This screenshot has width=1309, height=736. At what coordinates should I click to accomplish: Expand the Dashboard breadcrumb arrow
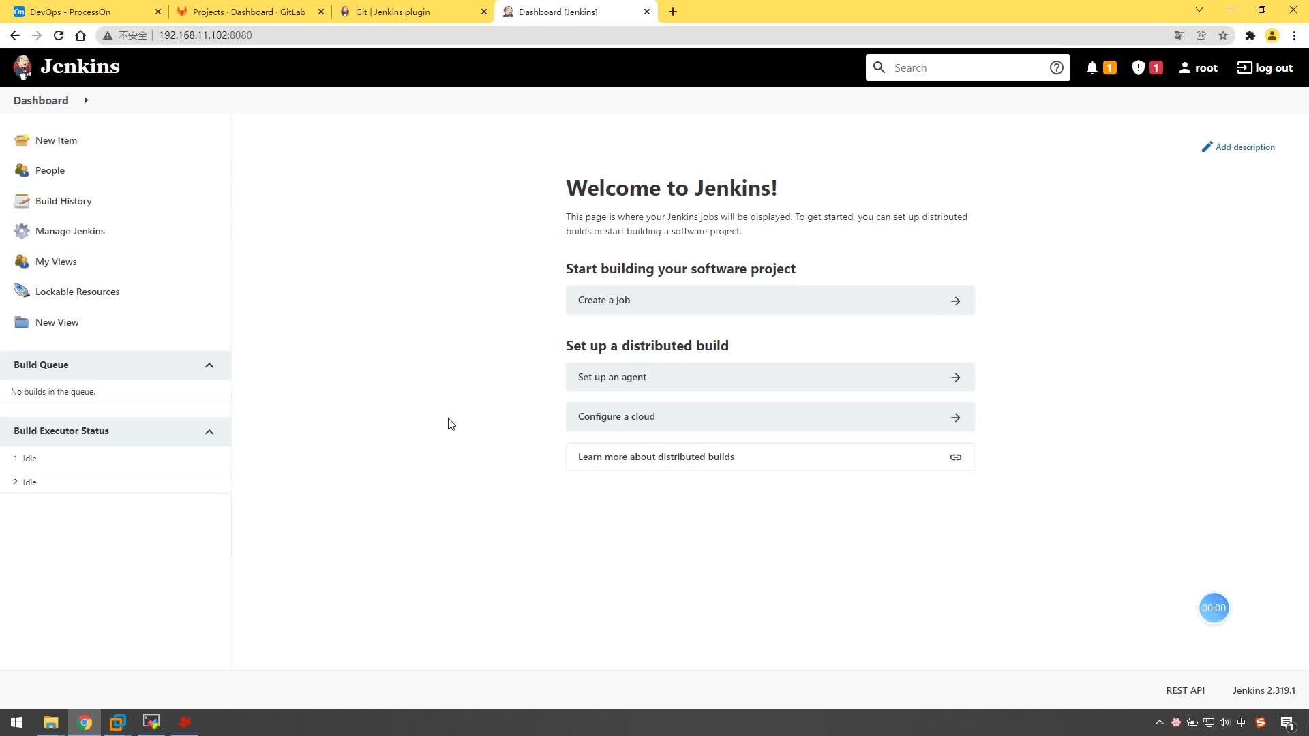click(87, 99)
